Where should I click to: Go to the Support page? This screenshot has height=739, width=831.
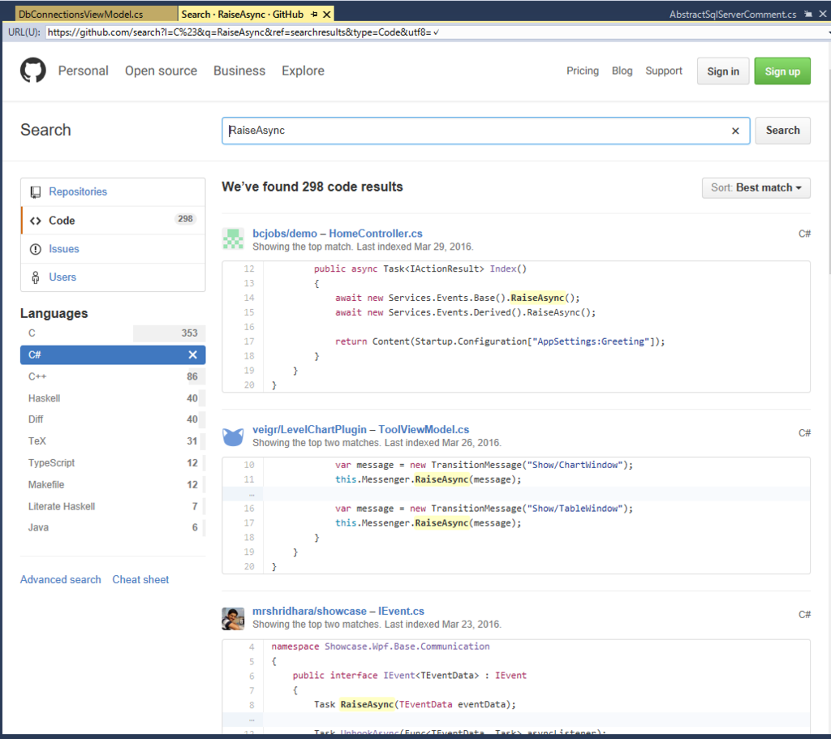point(664,71)
